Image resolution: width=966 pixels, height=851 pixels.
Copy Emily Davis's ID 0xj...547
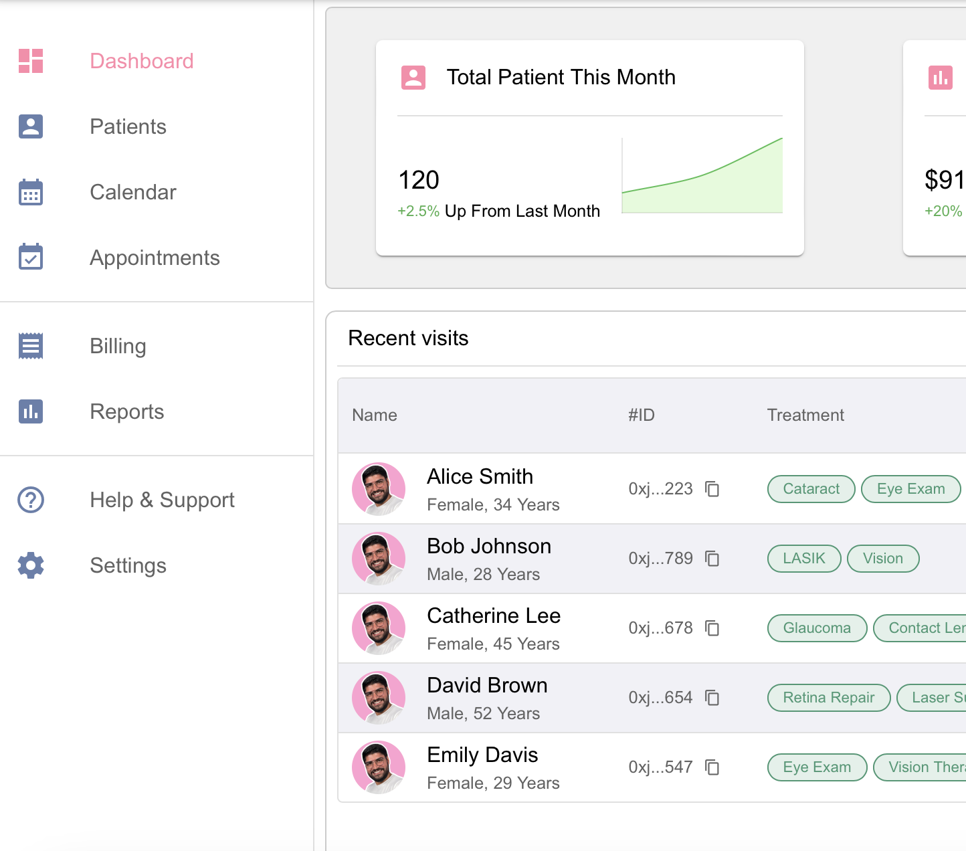click(x=712, y=767)
